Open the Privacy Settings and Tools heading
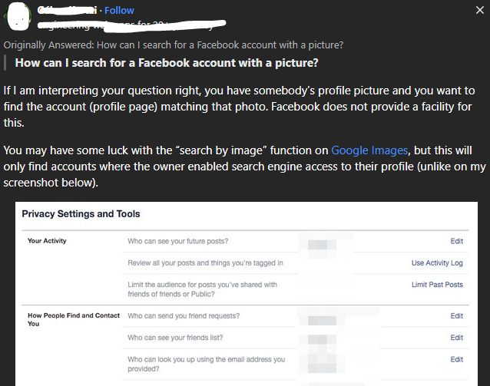The image size is (490, 386). click(81, 214)
